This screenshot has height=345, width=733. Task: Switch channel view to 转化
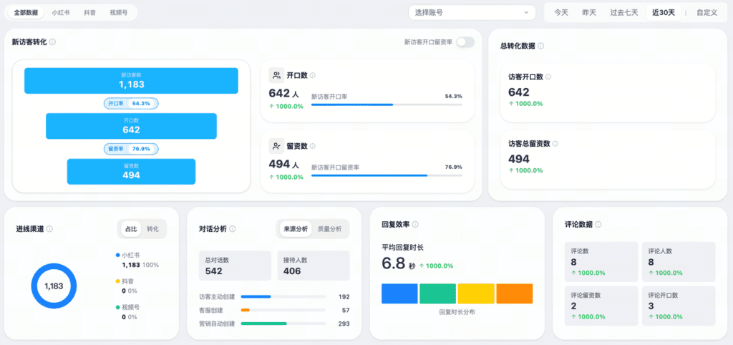click(152, 229)
